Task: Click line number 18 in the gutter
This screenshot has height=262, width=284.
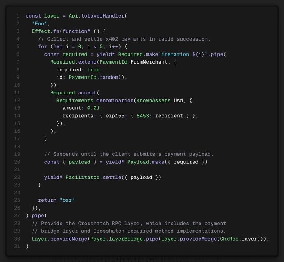Action: click(x=17, y=147)
